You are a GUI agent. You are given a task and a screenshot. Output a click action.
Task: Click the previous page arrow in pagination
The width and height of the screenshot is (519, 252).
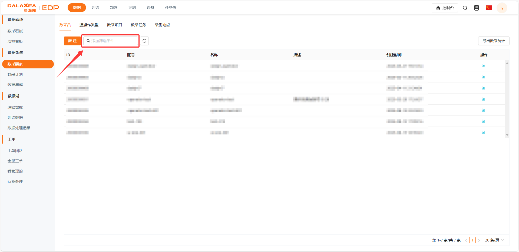[466, 240]
